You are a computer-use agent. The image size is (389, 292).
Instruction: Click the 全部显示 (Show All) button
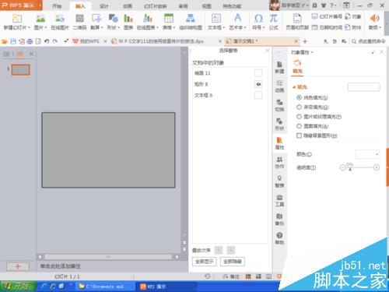205,262
